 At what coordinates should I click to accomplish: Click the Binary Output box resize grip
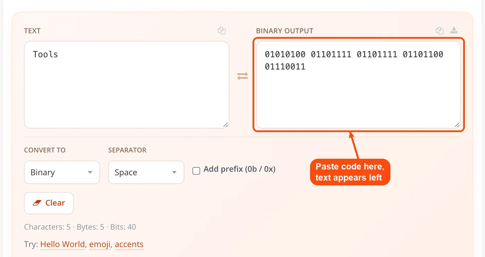coord(457,125)
